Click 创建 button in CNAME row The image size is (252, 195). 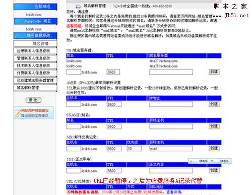click(x=214, y=126)
